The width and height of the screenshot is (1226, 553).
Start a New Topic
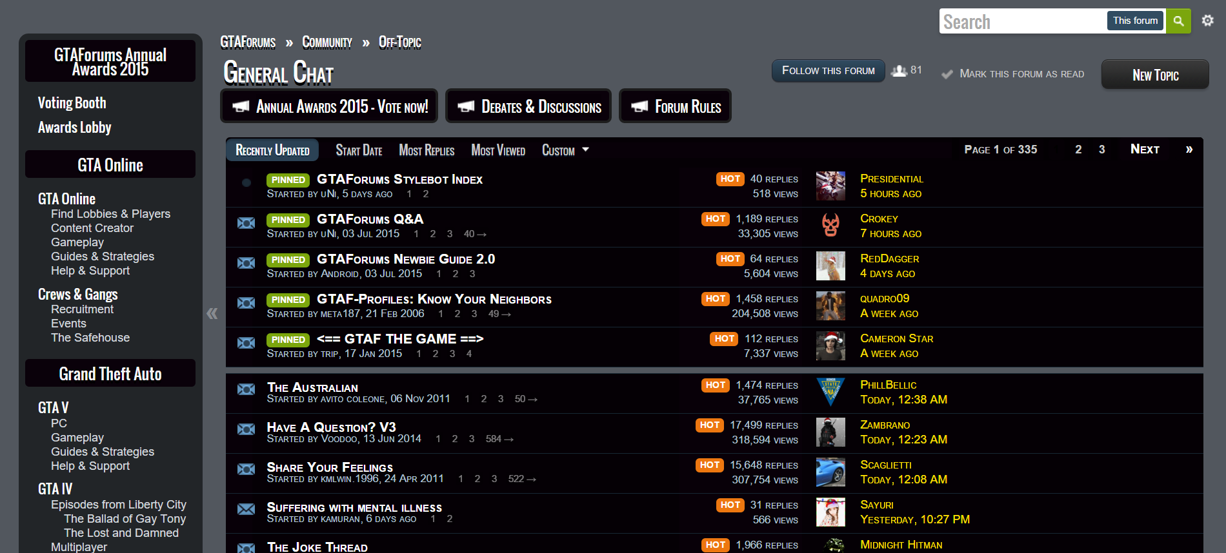(1155, 75)
